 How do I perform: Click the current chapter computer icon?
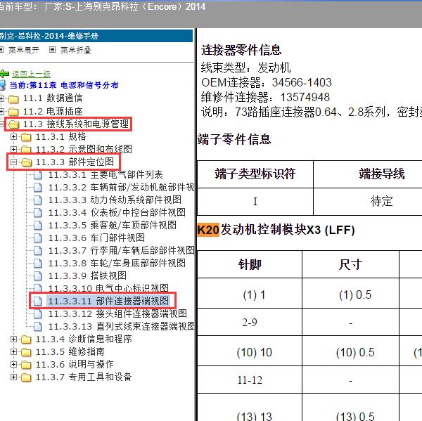point(3,85)
